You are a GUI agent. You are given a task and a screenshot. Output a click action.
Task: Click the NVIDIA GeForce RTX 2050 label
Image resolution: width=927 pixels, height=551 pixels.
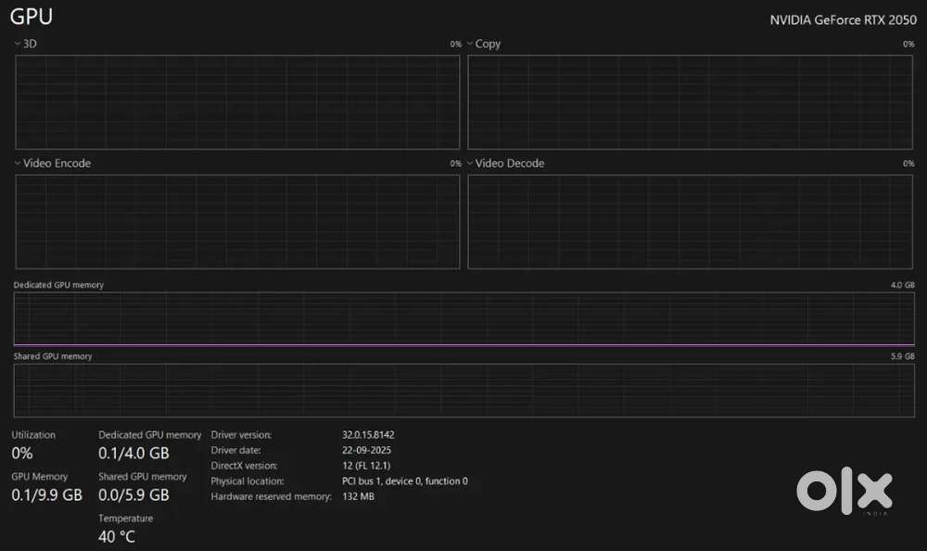843,20
